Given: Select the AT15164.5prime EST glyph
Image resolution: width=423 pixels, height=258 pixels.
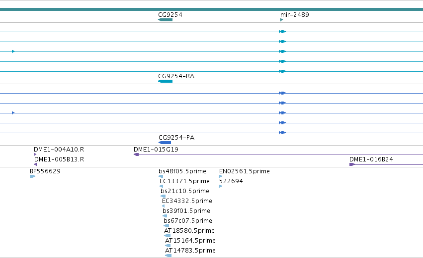Looking at the screenshot, I should coord(168,246).
